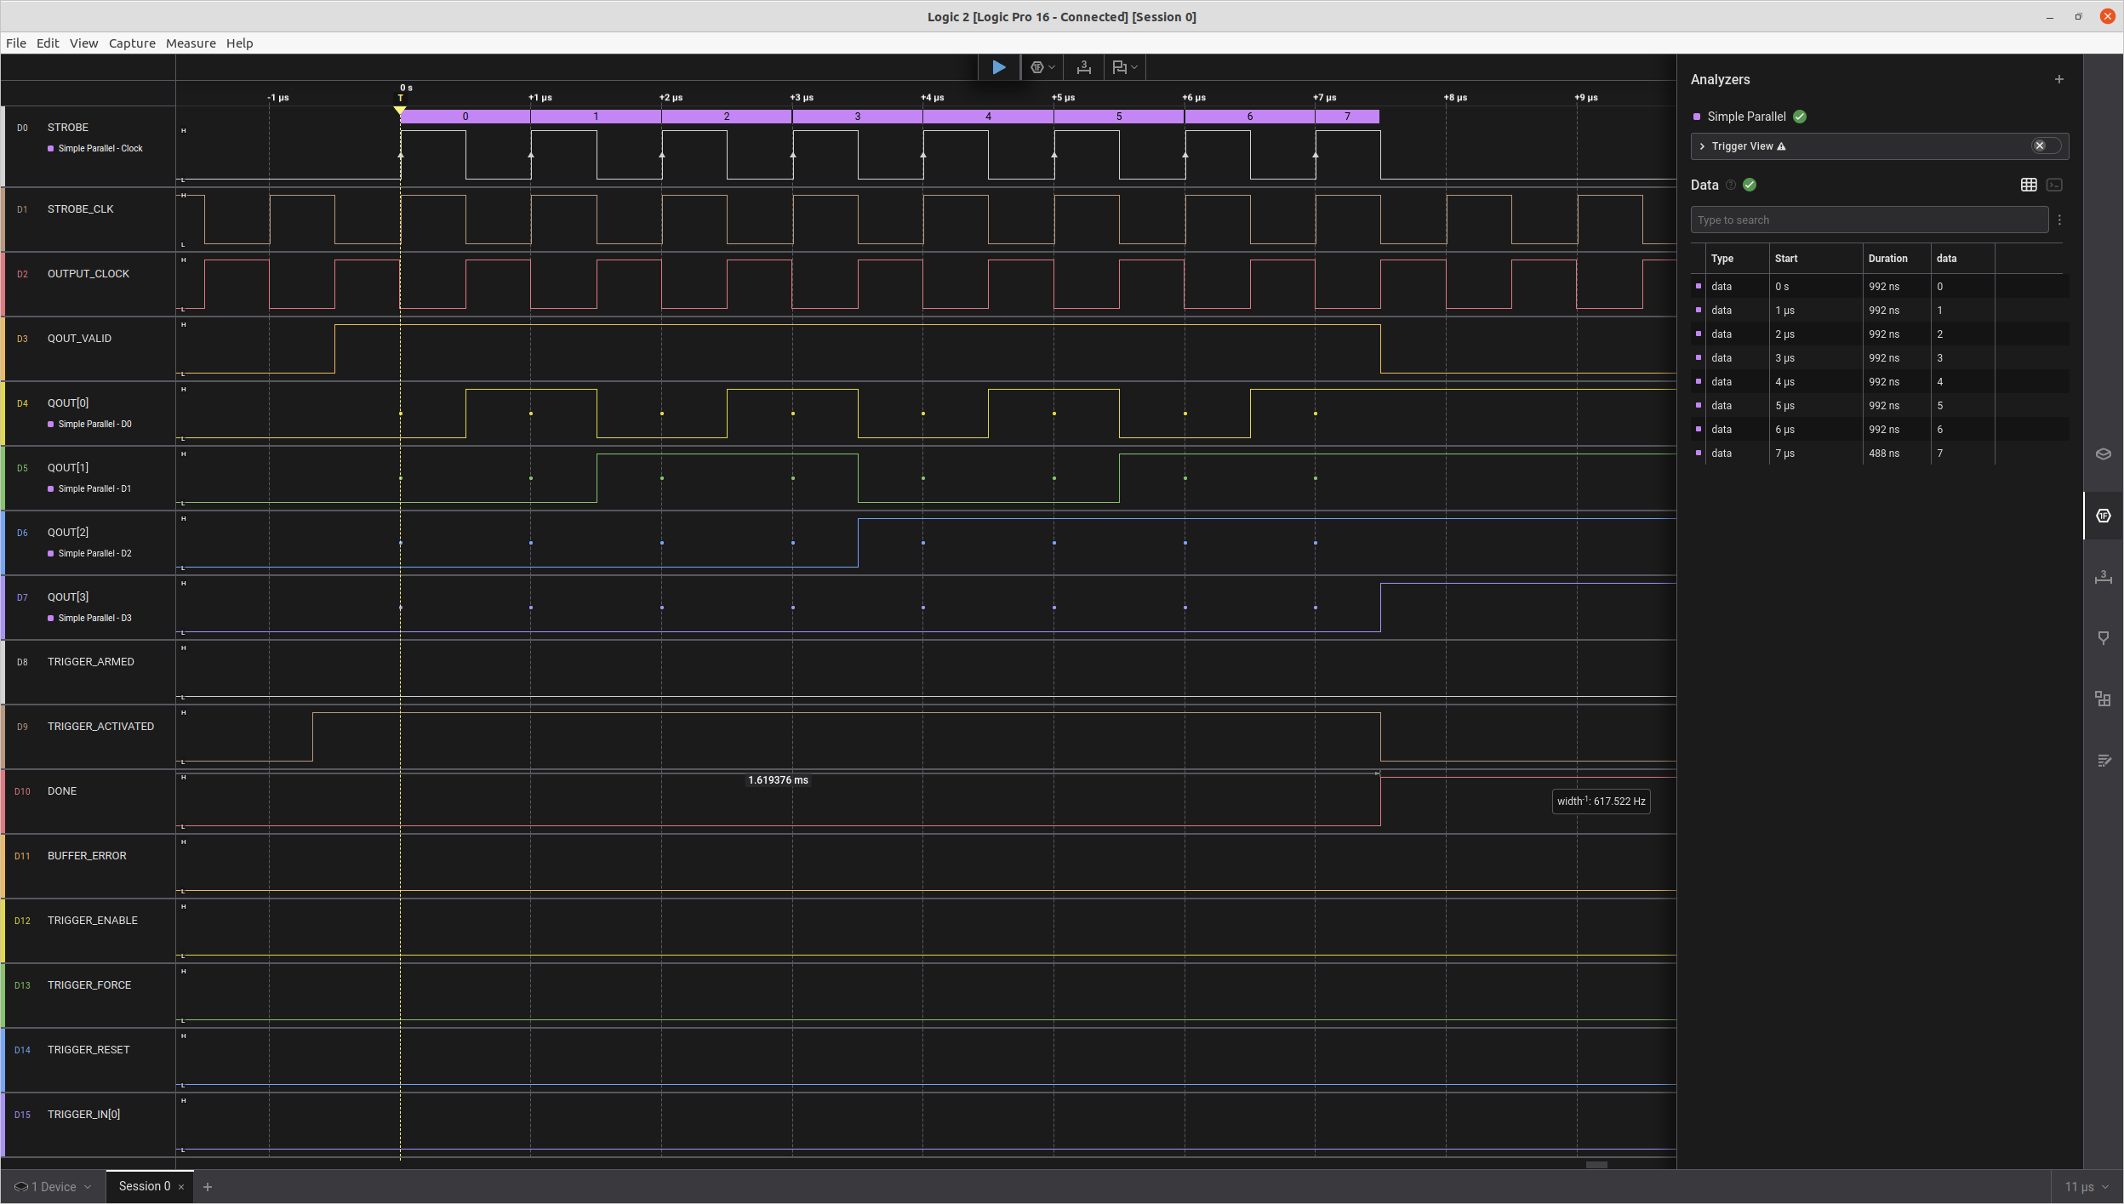Open the 11 µs zoom dropdown

2086,1186
